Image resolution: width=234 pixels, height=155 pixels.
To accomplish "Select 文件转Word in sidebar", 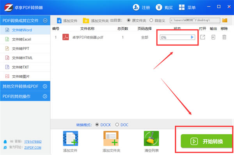I will tap(25, 30).
